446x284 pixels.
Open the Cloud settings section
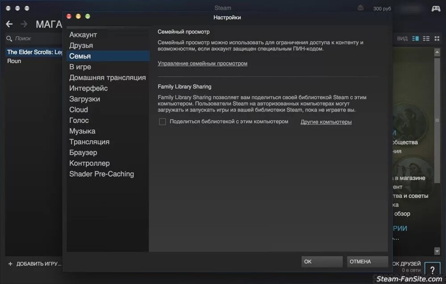(79, 110)
